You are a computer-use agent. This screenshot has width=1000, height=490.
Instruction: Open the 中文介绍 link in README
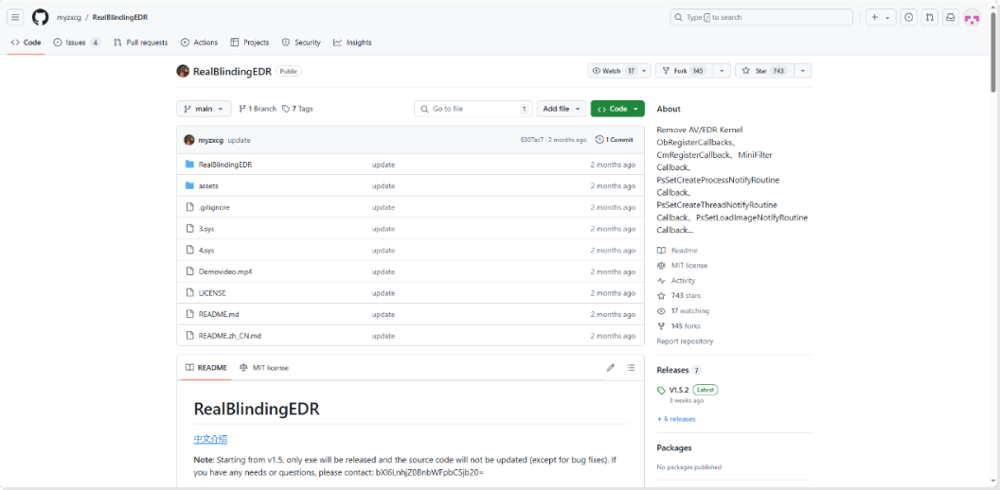[210, 439]
